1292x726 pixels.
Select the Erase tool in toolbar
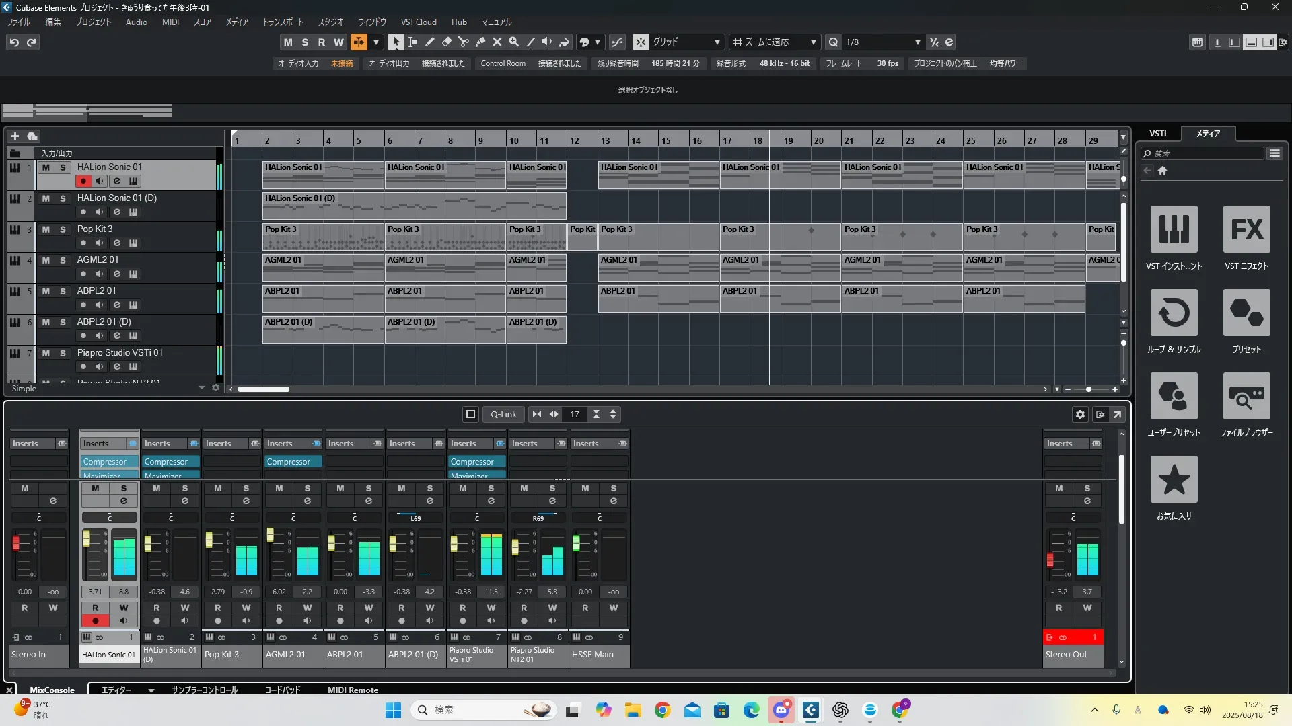pyautogui.click(x=447, y=42)
